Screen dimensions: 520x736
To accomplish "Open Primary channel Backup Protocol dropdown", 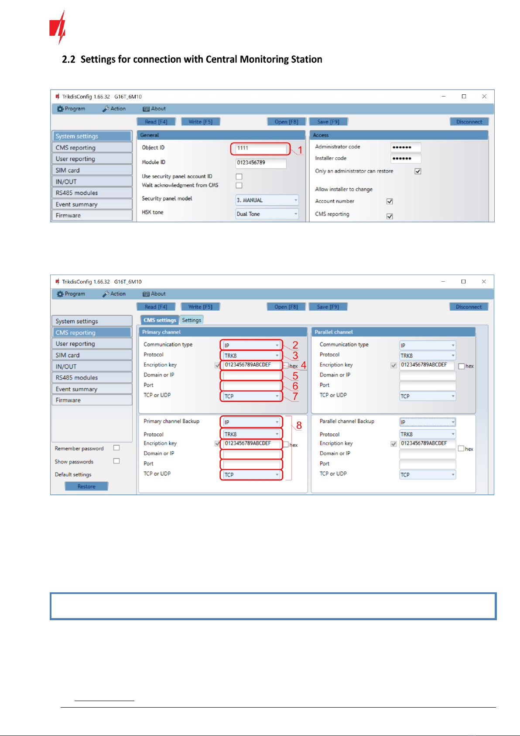I will pos(252,434).
